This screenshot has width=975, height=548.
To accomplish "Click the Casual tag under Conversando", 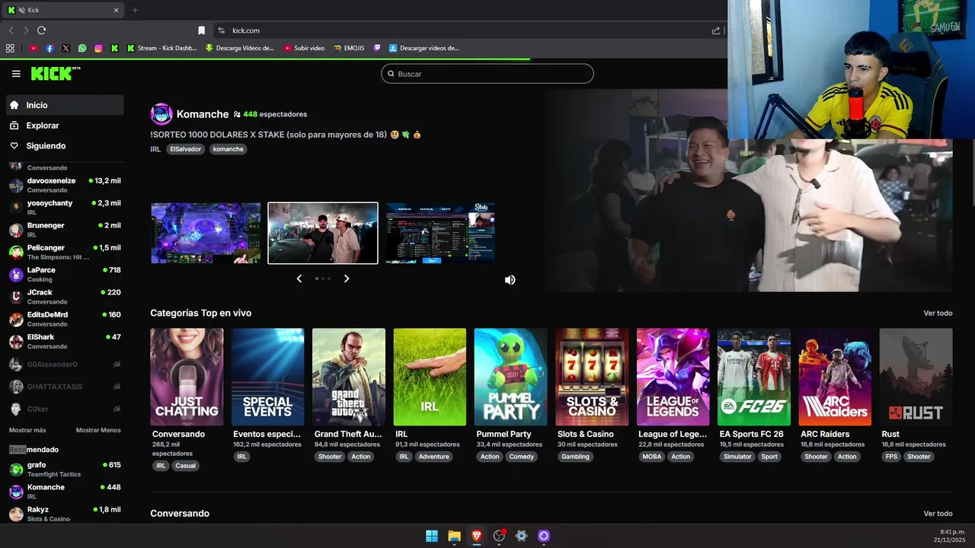I will click(x=185, y=466).
